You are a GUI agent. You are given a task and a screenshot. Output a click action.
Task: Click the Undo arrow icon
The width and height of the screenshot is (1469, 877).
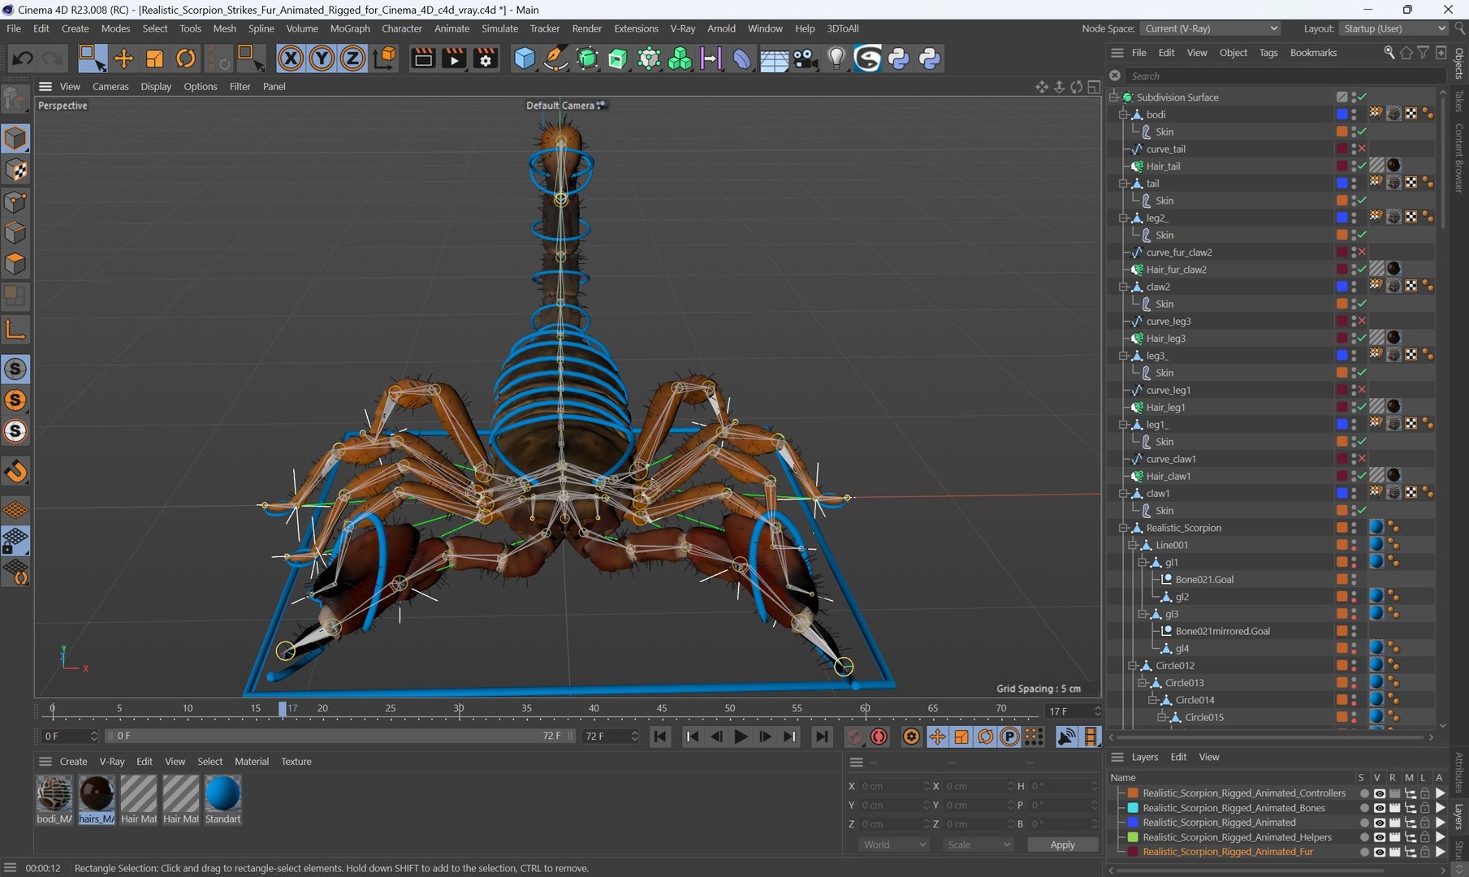click(23, 58)
